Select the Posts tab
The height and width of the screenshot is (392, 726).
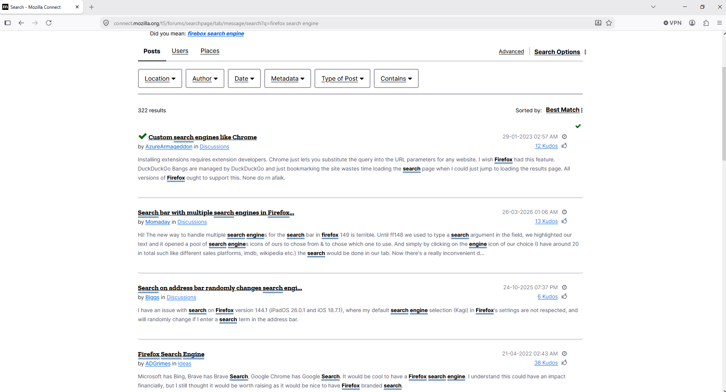[x=152, y=51]
